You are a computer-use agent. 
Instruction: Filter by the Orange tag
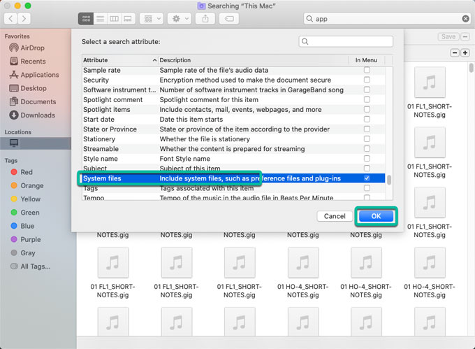[32, 185]
